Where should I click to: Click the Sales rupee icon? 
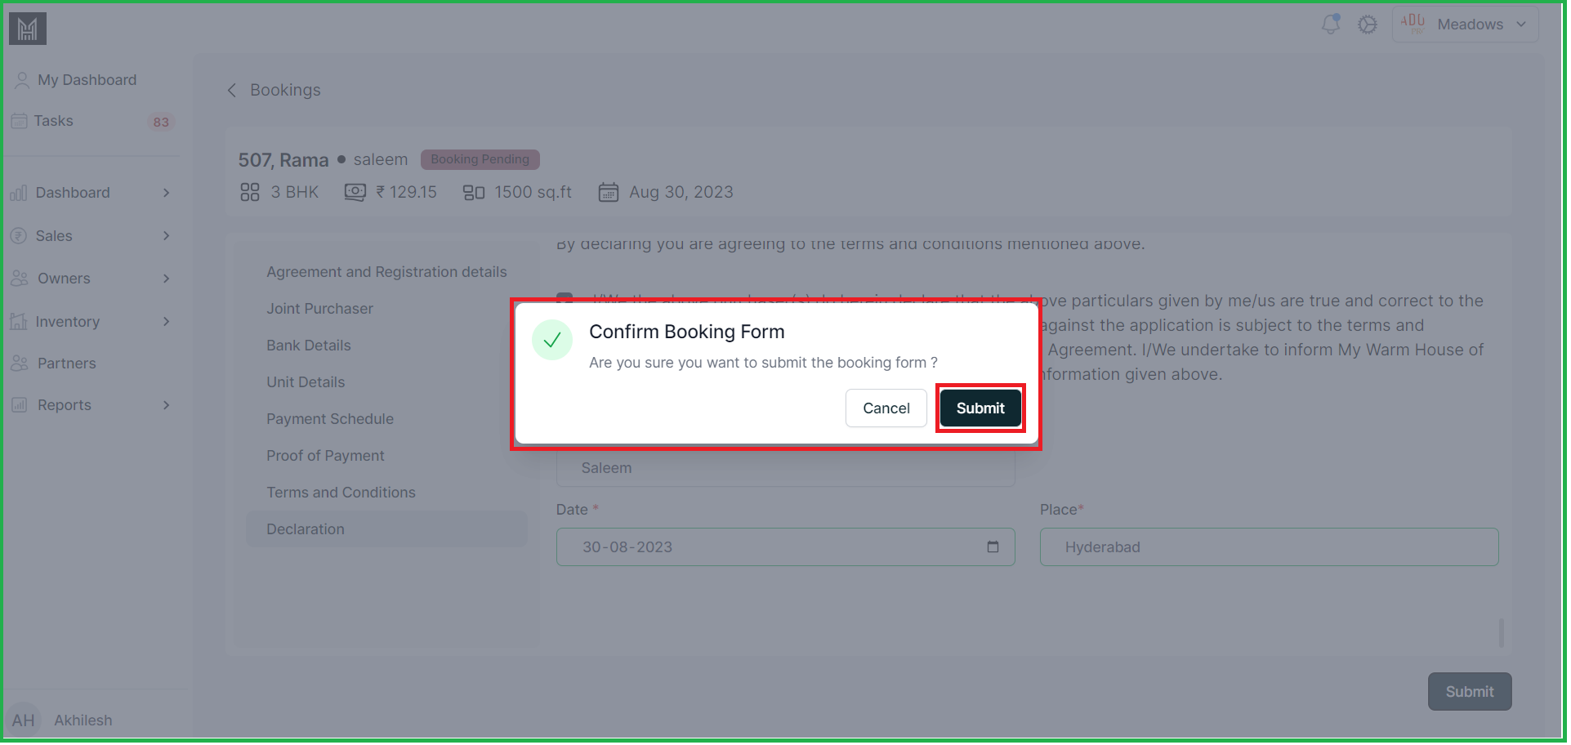pyautogui.click(x=18, y=236)
